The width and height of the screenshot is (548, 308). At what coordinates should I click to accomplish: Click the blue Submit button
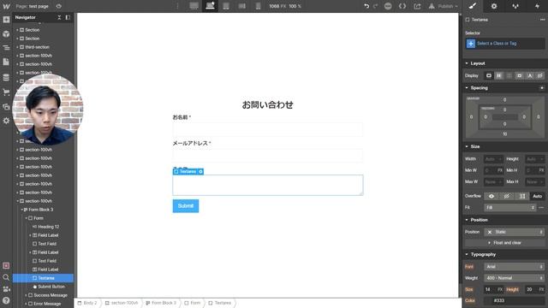[x=186, y=206]
